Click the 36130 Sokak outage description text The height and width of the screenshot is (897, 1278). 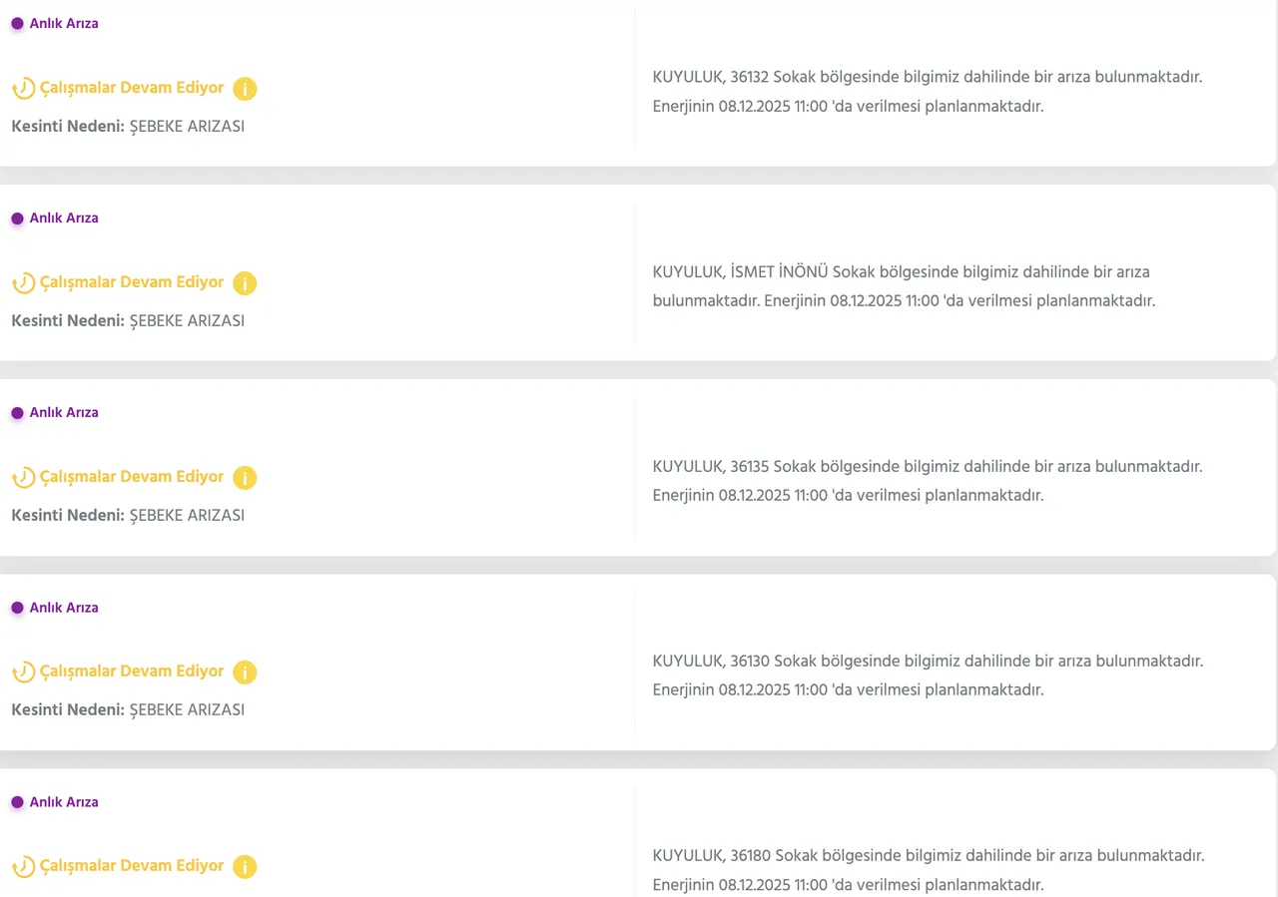(928, 675)
